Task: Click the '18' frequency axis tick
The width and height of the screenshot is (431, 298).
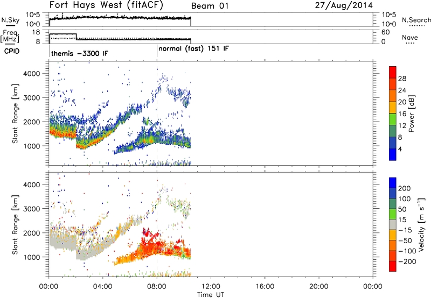Action: [36, 32]
